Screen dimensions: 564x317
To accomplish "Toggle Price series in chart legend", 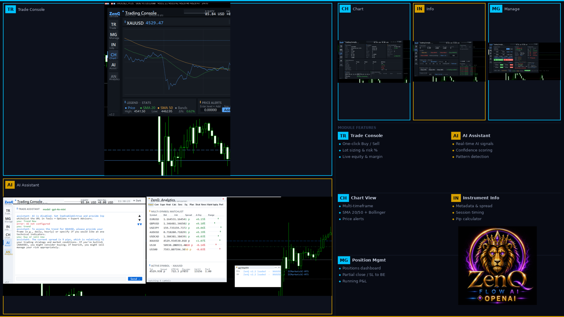I will pyautogui.click(x=130, y=108).
